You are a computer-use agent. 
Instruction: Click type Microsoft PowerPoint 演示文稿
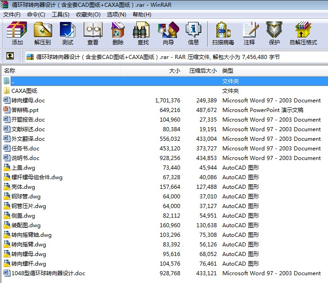click(x=263, y=110)
